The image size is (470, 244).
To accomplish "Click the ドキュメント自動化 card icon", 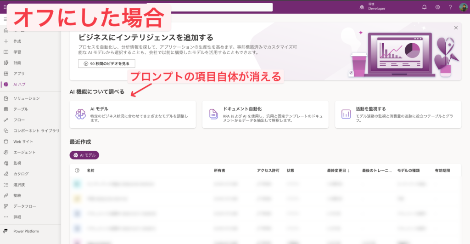I will pos(213,114).
